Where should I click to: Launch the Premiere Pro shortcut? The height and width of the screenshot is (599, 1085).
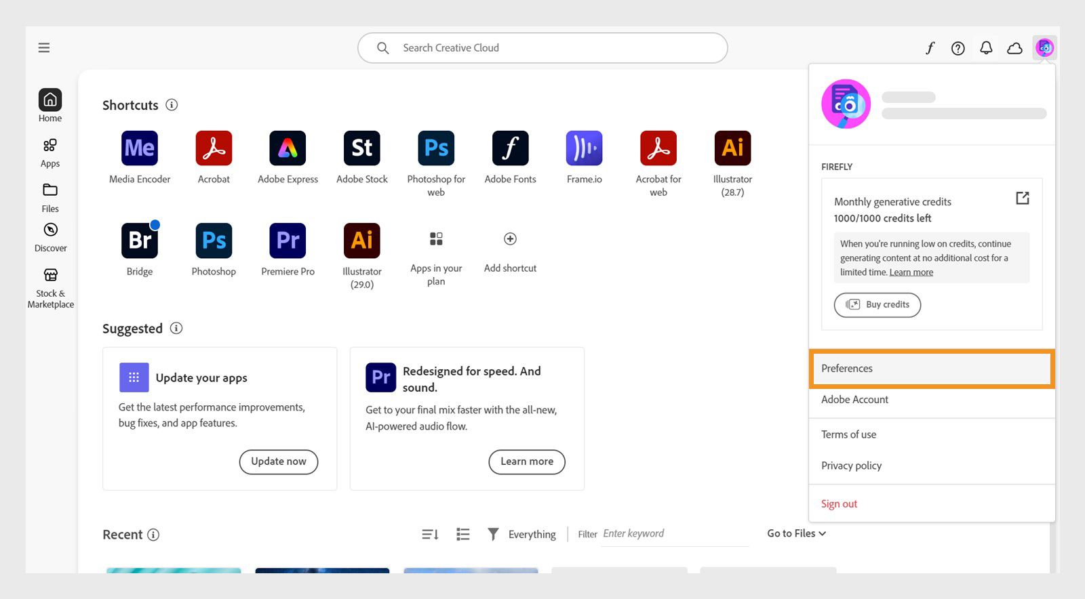pos(288,241)
